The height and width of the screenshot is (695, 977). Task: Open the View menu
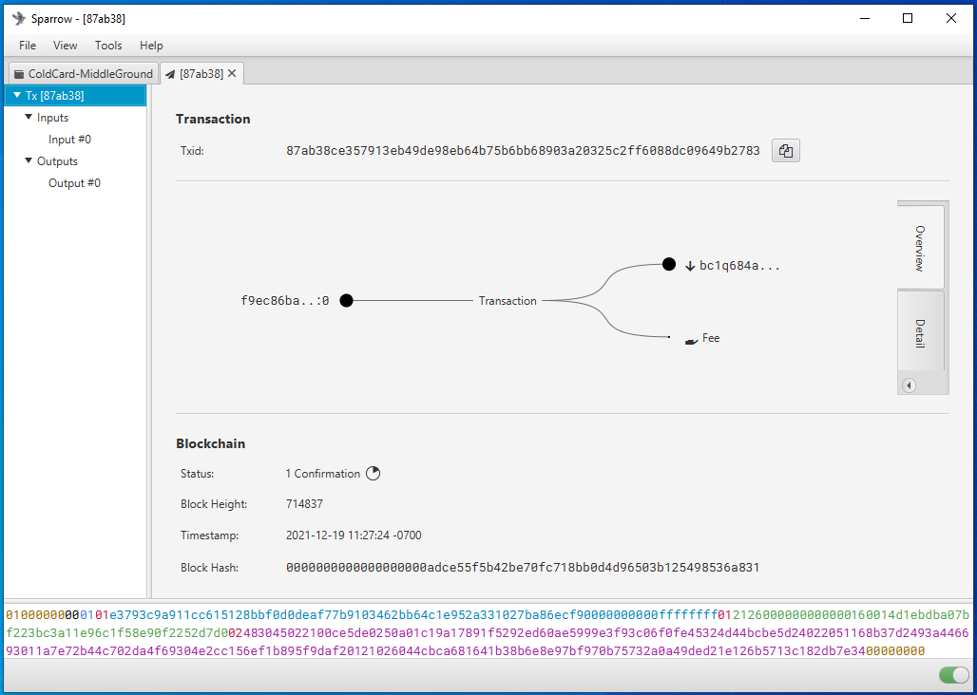[x=66, y=46]
